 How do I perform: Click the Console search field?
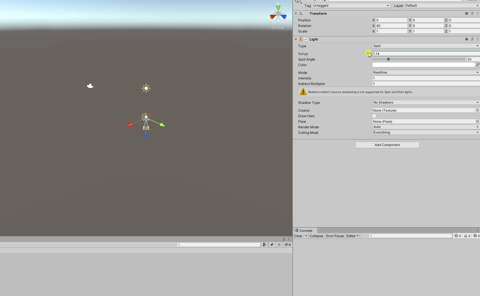click(410, 236)
